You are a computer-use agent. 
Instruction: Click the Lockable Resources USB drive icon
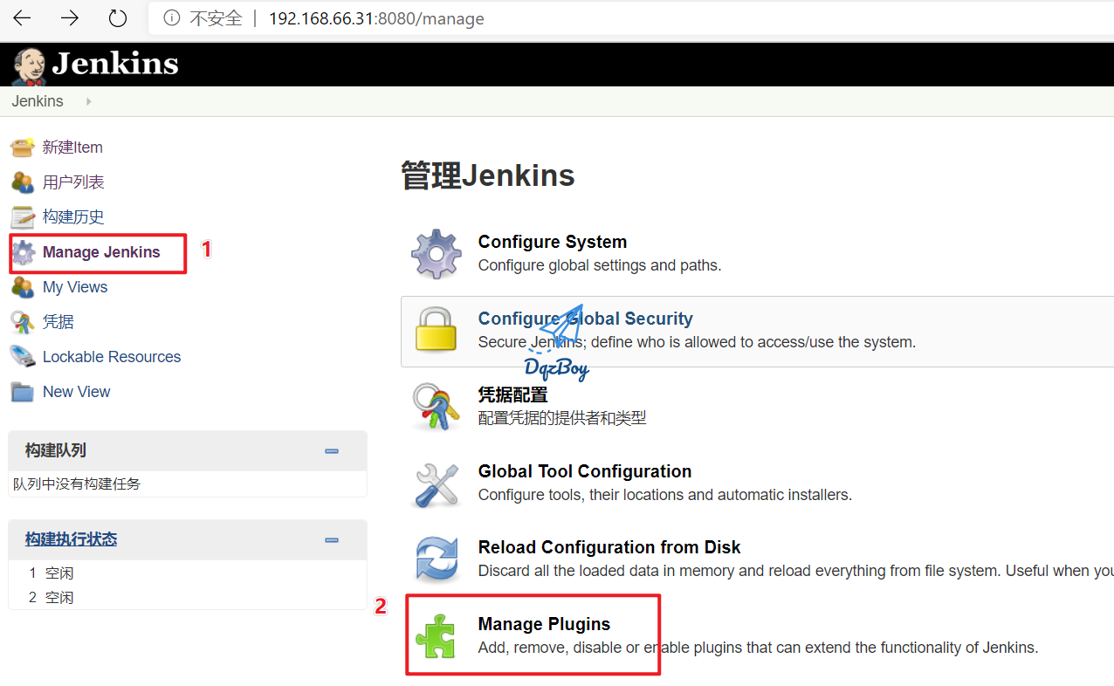(23, 357)
